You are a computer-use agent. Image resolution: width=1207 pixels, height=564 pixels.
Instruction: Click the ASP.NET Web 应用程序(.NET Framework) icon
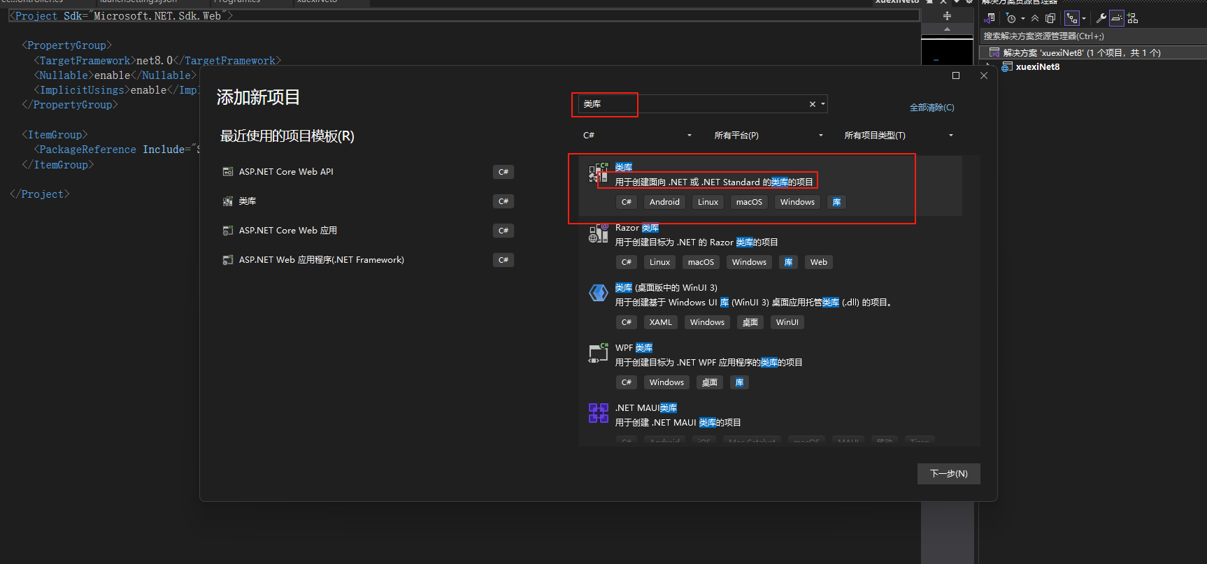point(227,260)
